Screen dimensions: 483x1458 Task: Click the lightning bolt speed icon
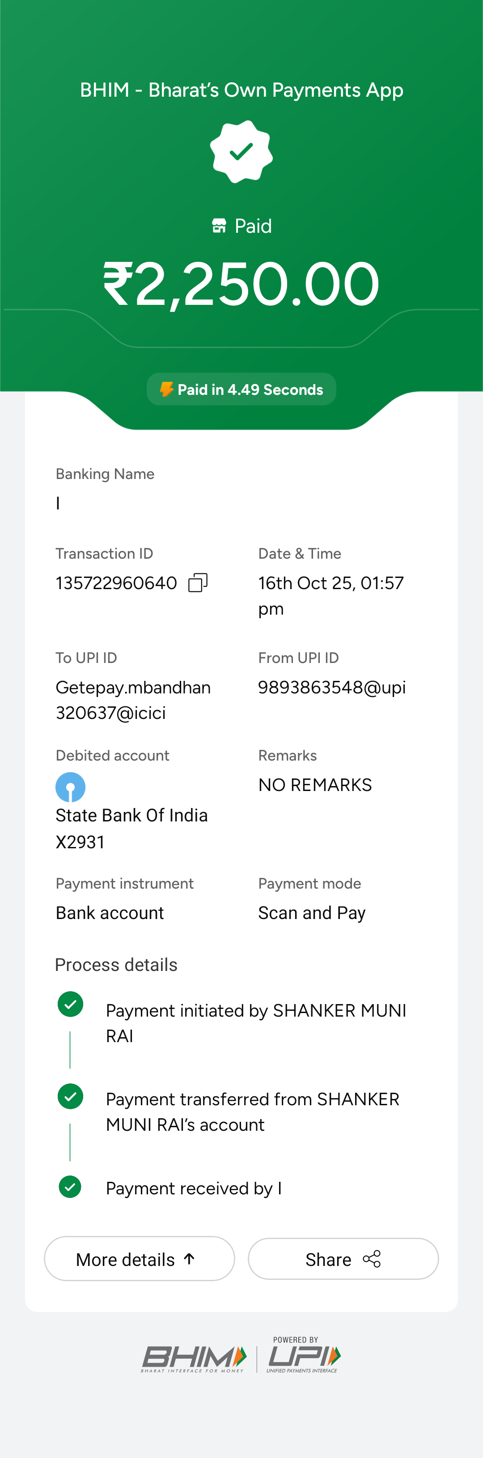point(166,389)
